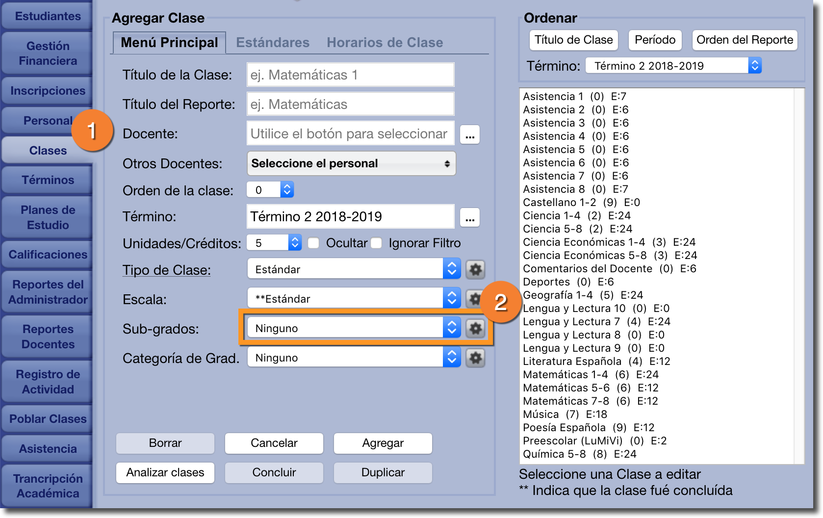
Task: Open the Tipo de Clase dropdown
Action: pos(353,269)
